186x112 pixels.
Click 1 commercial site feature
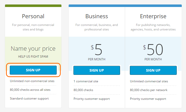click(86, 81)
